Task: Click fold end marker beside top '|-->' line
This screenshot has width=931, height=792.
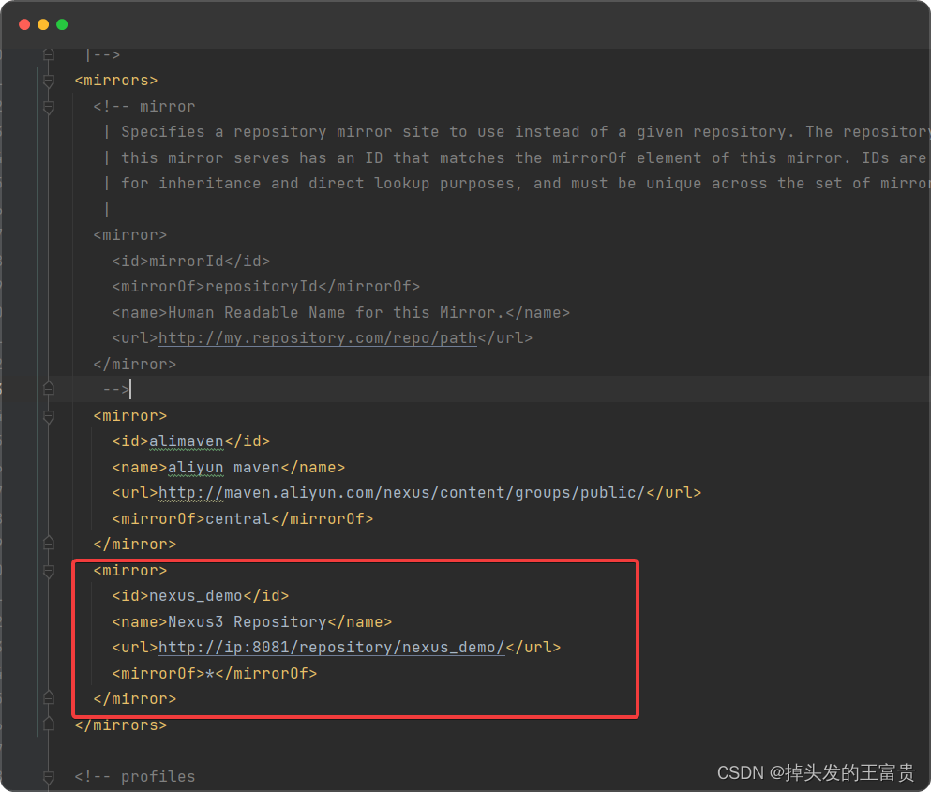Action: point(49,55)
